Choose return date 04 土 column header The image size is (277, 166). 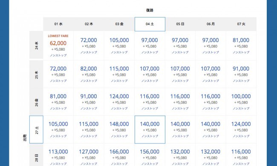coord(150,24)
